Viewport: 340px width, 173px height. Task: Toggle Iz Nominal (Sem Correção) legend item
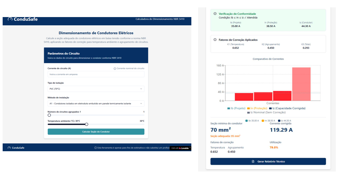pos(266,112)
